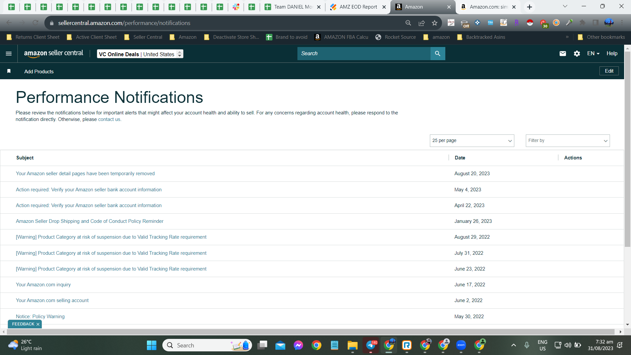Click the Windows Start button
This screenshot has height=355, width=631.
point(152,345)
